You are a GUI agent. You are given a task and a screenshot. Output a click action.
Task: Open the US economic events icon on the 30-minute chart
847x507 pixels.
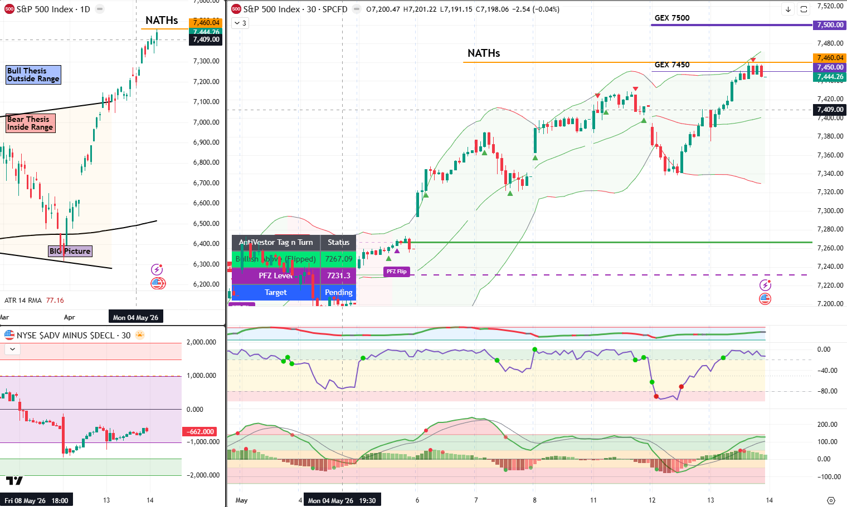(765, 299)
